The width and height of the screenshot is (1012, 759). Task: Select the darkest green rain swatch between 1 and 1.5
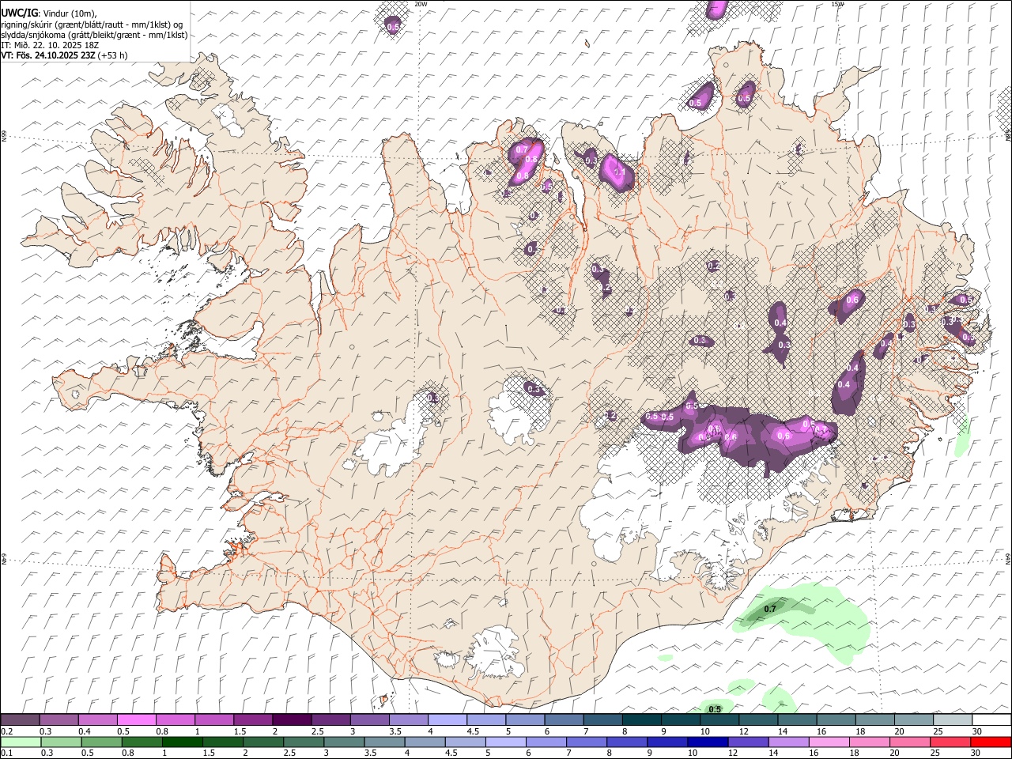click(x=182, y=742)
